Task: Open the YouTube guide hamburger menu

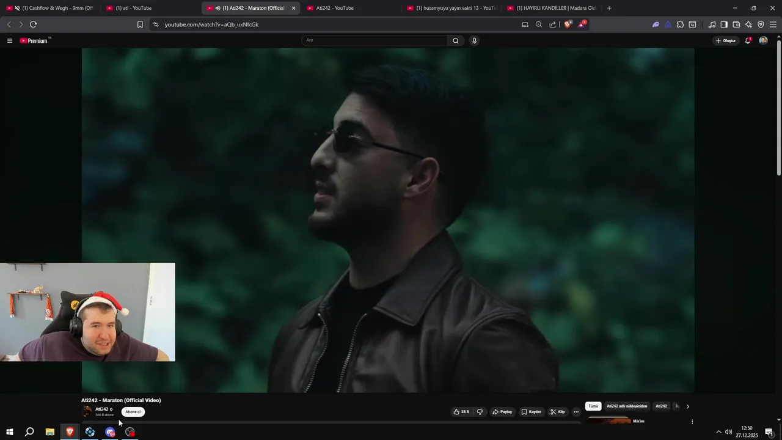Action: click(10, 40)
